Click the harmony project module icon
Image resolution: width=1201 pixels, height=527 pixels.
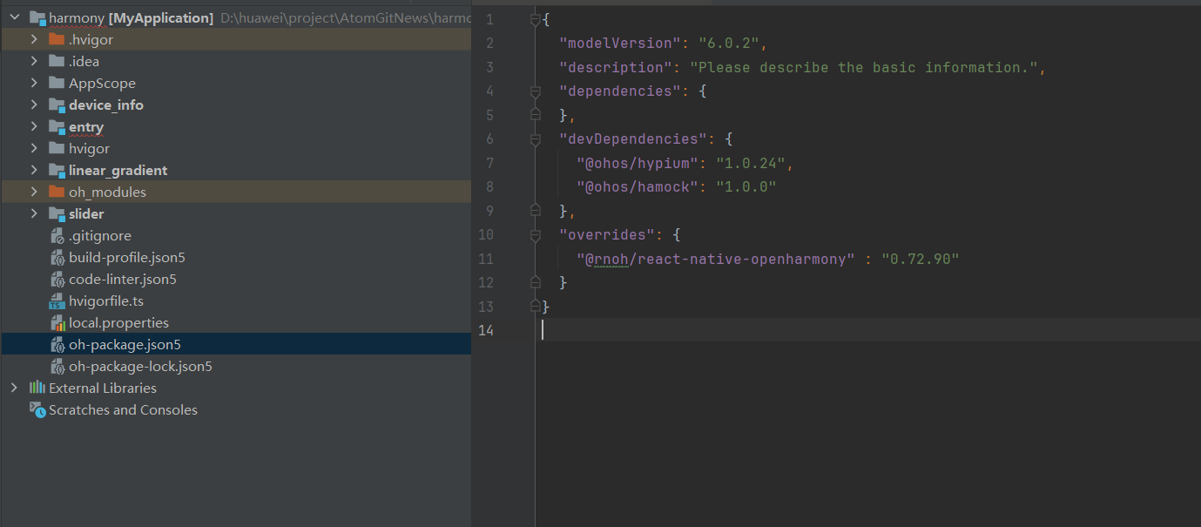[x=37, y=17]
